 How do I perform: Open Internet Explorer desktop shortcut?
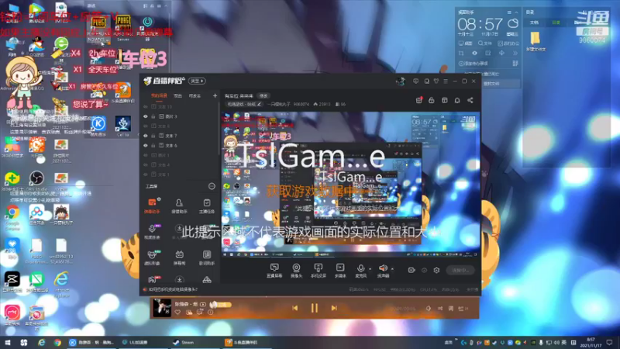(x=61, y=284)
